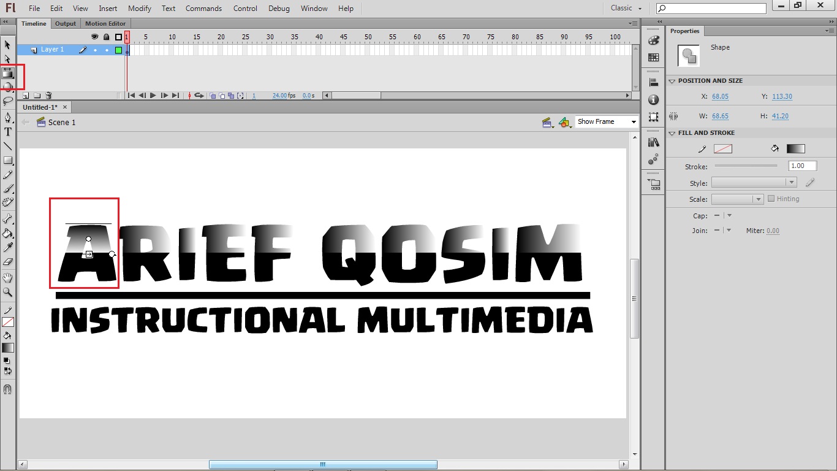Toggle Layer 1 green outline square
837x471 pixels.
coord(119,50)
